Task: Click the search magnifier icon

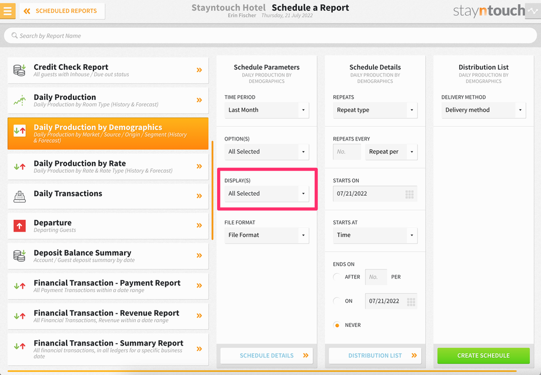Action: [x=15, y=35]
